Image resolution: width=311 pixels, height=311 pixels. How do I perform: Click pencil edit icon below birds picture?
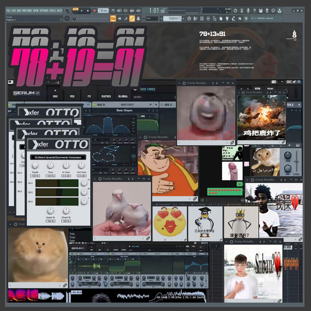tap(148, 238)
